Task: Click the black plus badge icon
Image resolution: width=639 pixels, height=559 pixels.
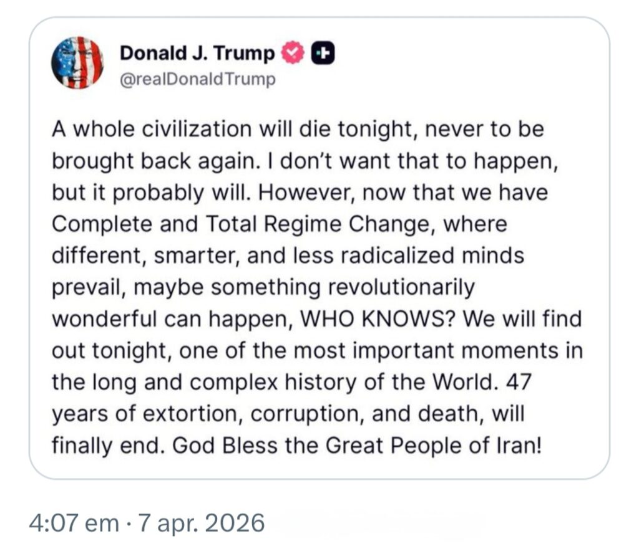Action: (324, 54)
